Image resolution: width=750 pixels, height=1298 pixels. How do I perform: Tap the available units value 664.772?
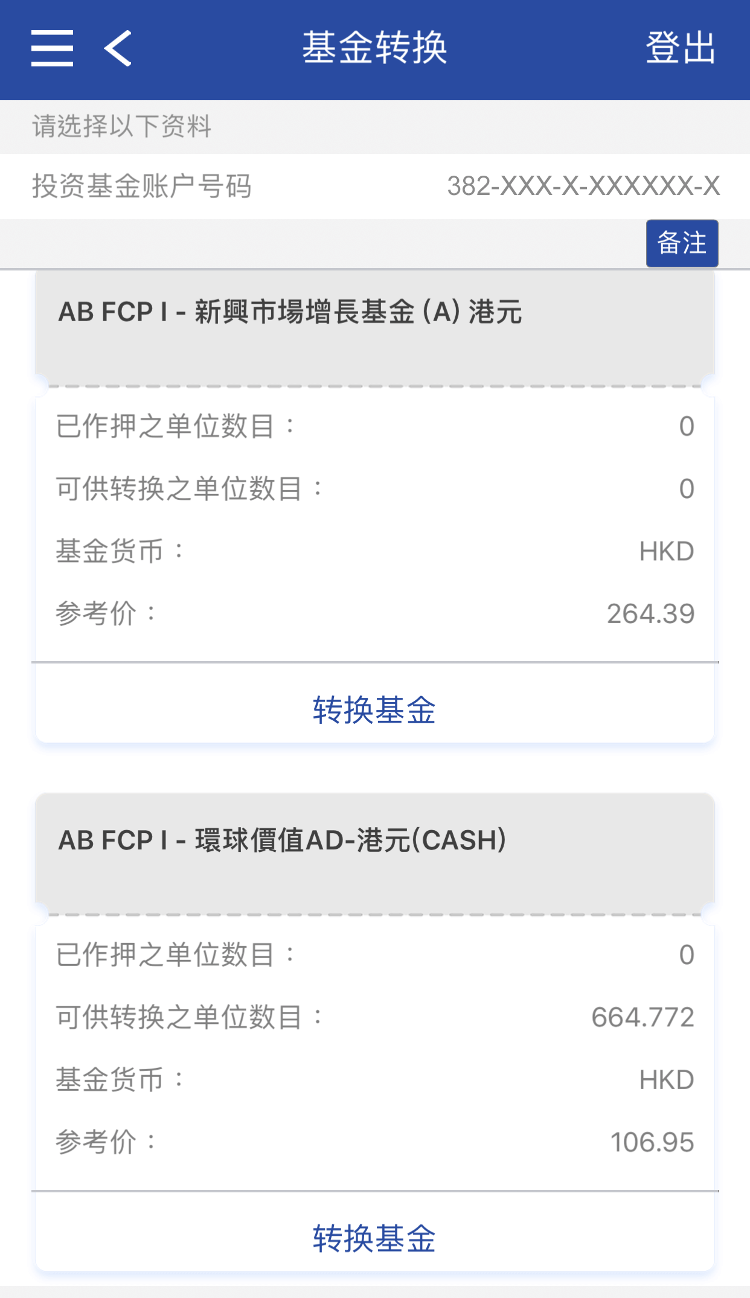click(643, 1017)
